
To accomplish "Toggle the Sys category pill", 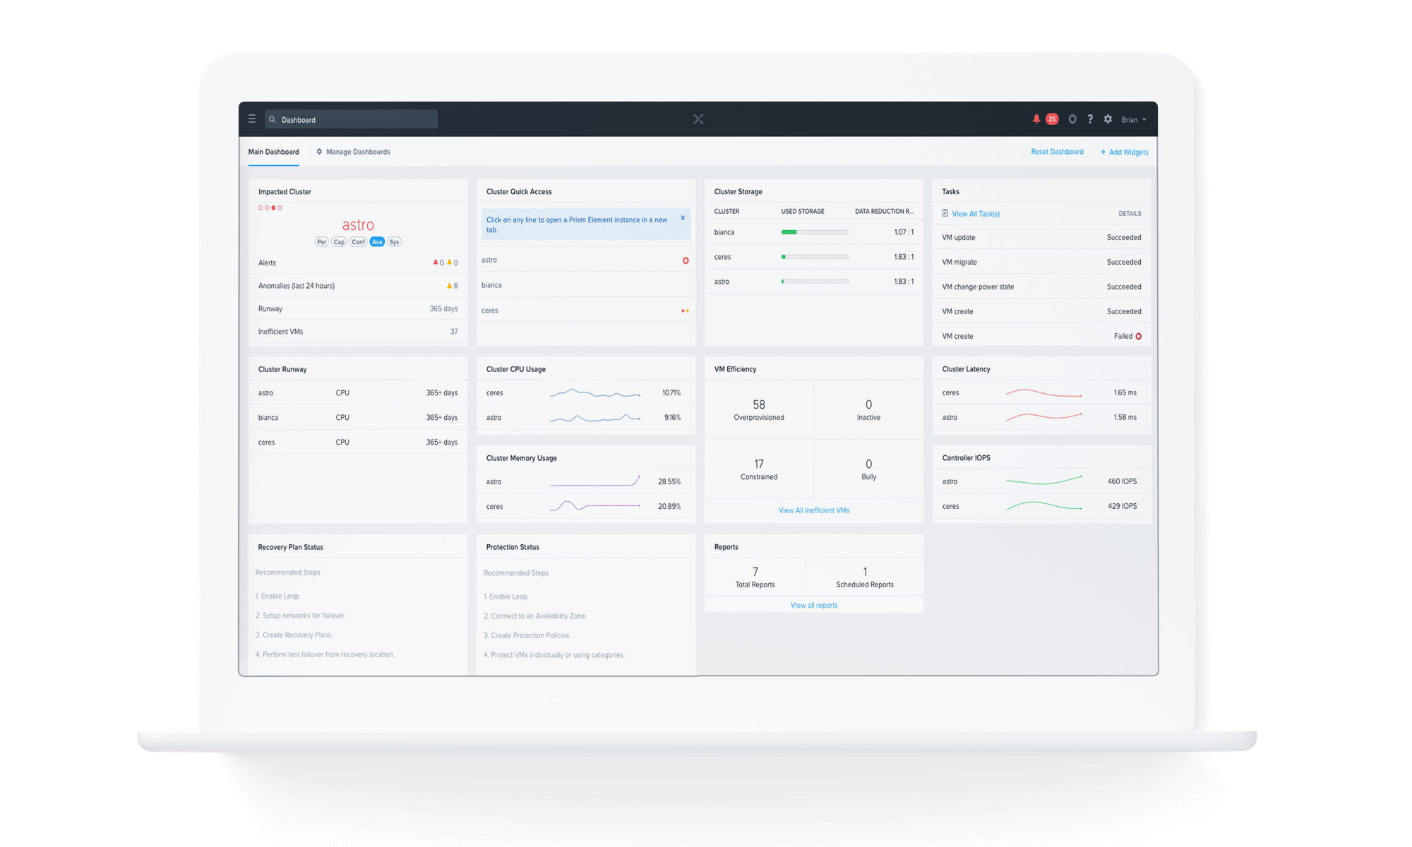I will pyautogui.click(x=395, y=242).
